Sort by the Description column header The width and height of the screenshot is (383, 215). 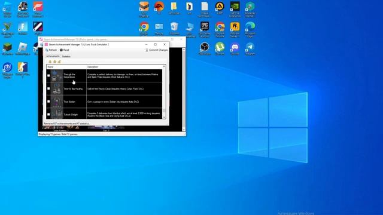tap(124, 67)
